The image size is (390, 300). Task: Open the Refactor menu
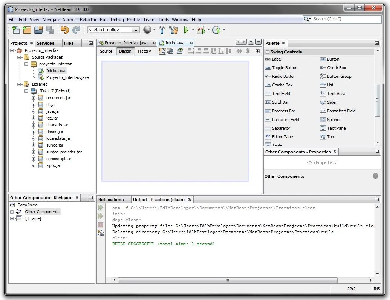pos(88,19)
